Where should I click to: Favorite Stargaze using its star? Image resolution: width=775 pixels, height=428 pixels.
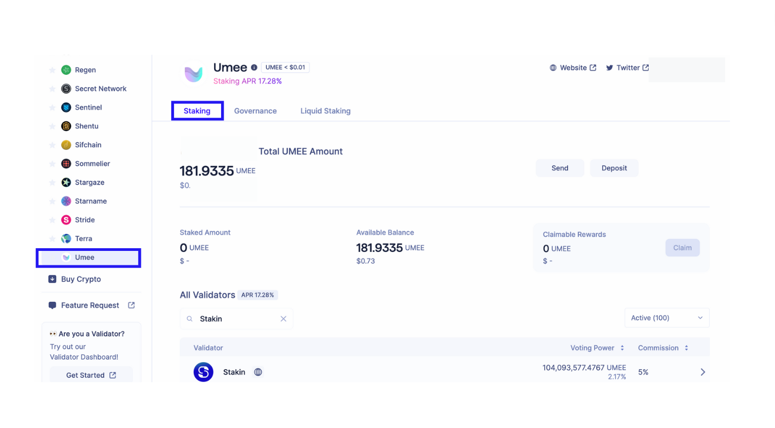[x=52, y=182]
